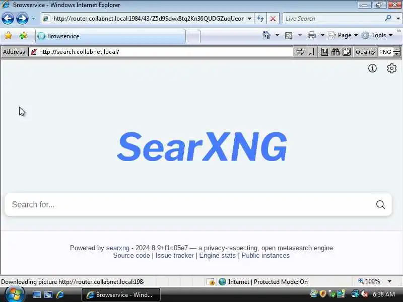The width and height of the screenshot is (403, 302).
Task: Expand the zoom level dropdown arrow
Action: pos(389,281)
